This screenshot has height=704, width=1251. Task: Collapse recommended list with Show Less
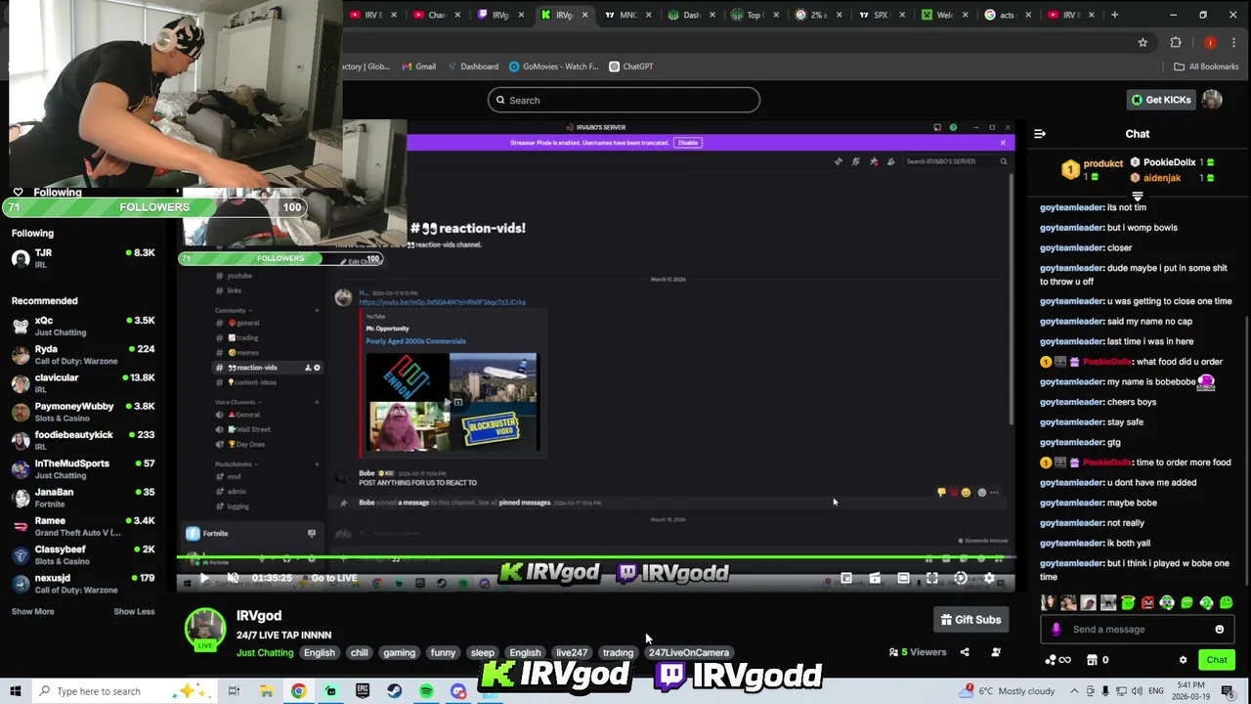(134, 612)
